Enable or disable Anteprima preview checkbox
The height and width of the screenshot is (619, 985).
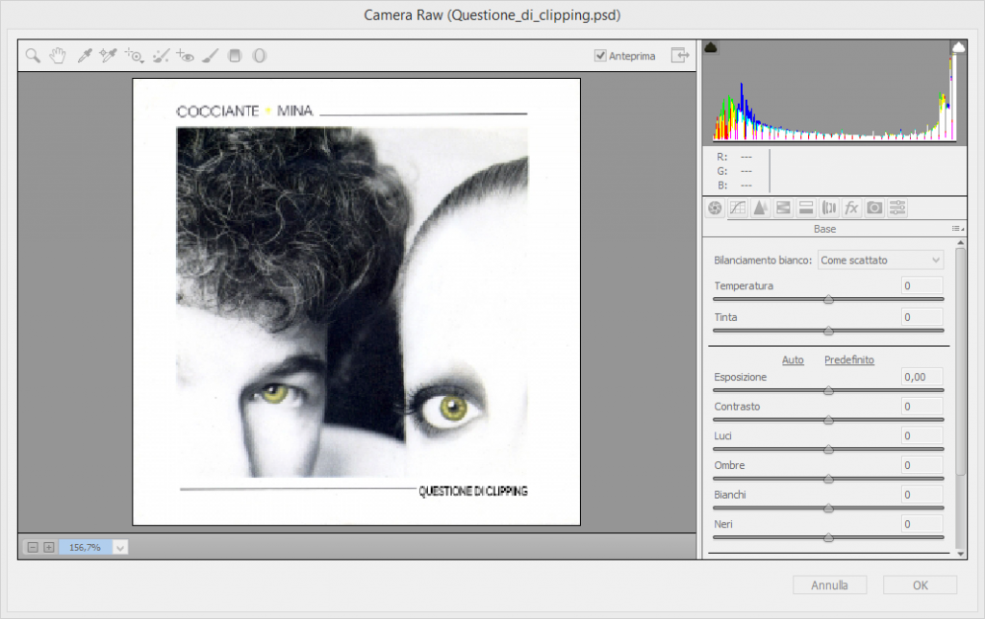[x=600, y=56]
